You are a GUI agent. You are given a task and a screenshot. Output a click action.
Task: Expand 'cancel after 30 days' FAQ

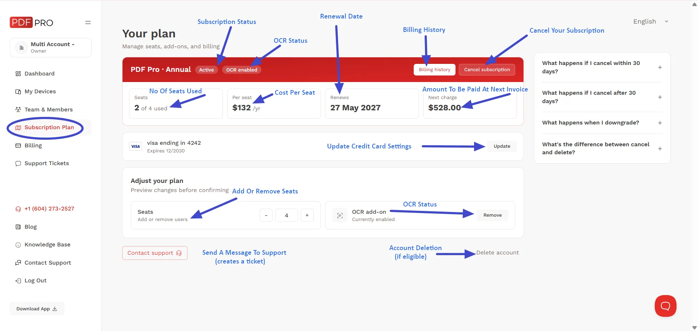602,97
